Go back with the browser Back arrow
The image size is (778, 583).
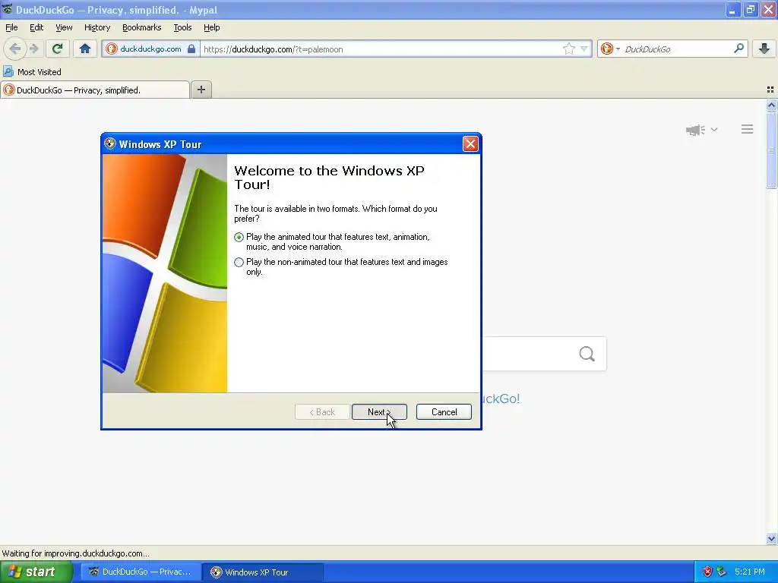click(15, 49)
